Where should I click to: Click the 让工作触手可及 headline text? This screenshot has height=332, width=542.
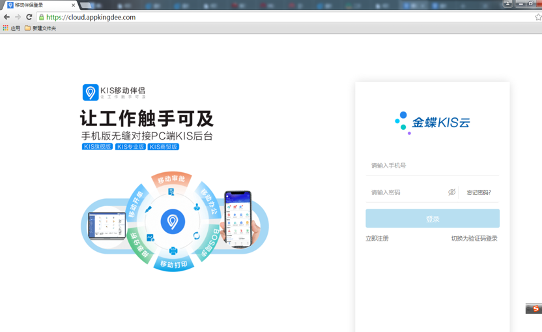click(x=147, y=119)
